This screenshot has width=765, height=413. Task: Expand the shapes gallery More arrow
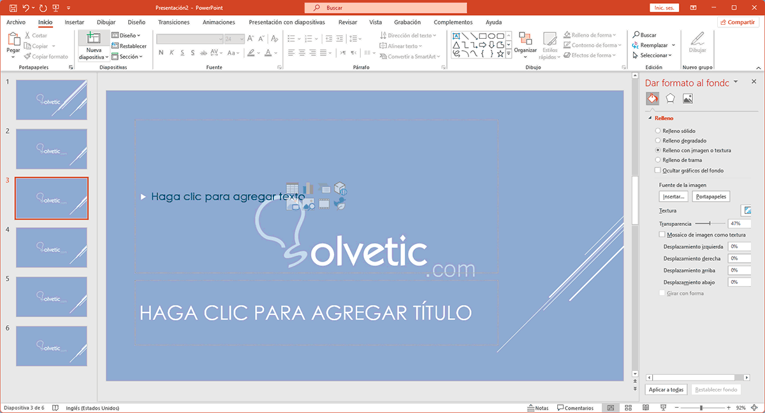coord(509,55)
